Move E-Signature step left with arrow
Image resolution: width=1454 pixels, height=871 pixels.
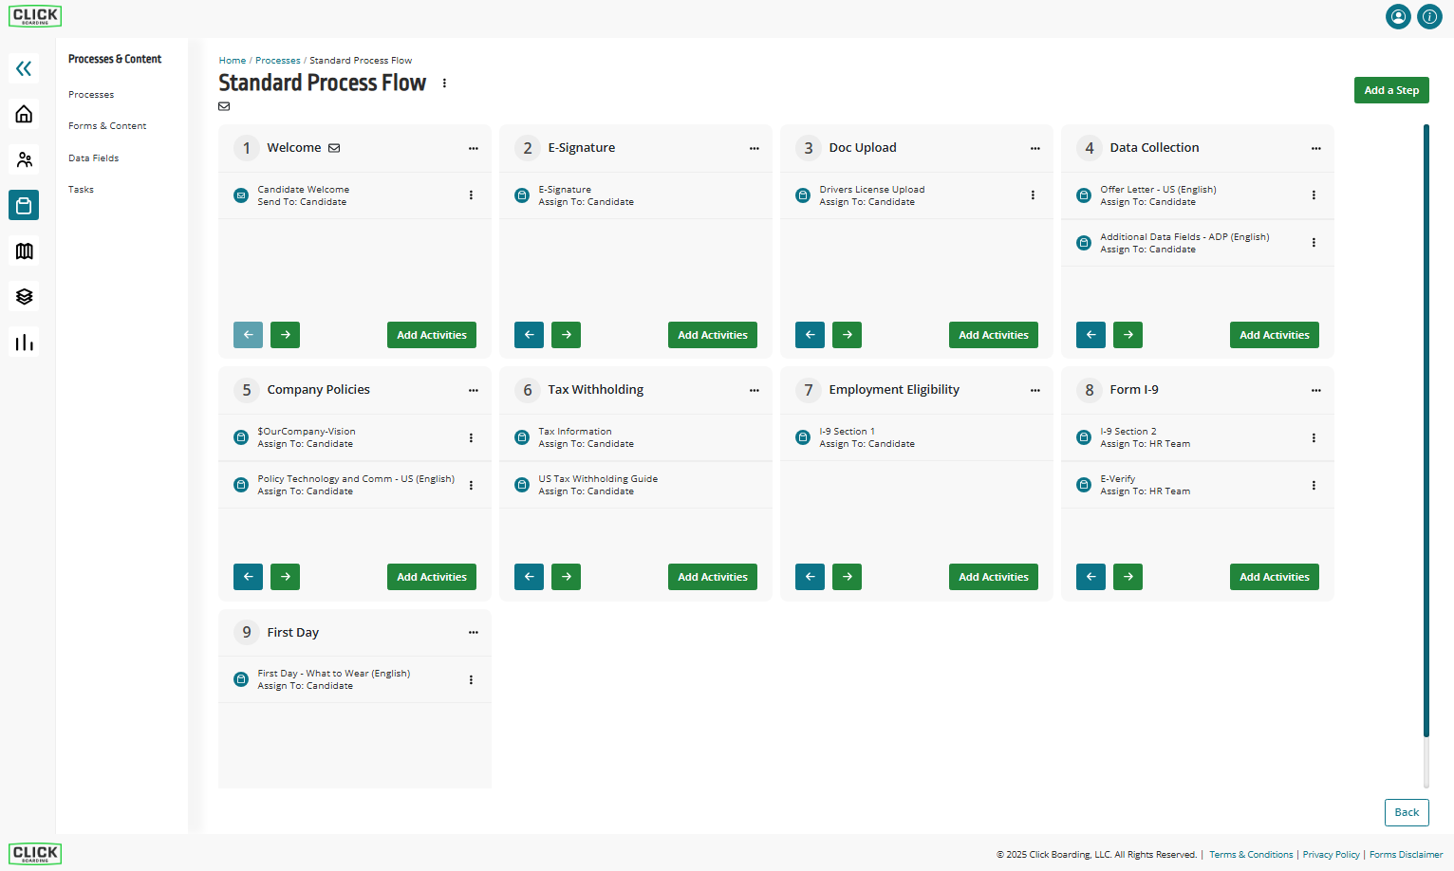529,335
